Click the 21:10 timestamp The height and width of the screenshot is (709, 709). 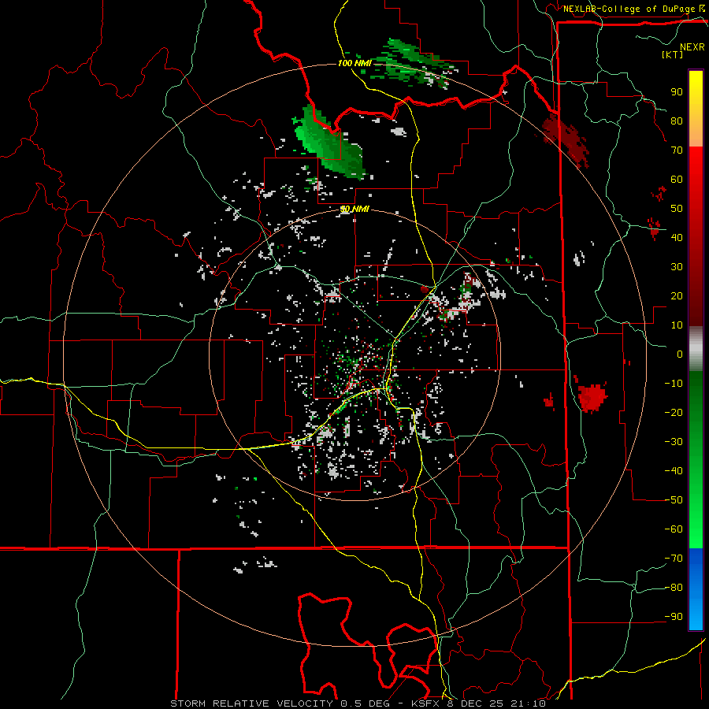(x=528, y=703)
